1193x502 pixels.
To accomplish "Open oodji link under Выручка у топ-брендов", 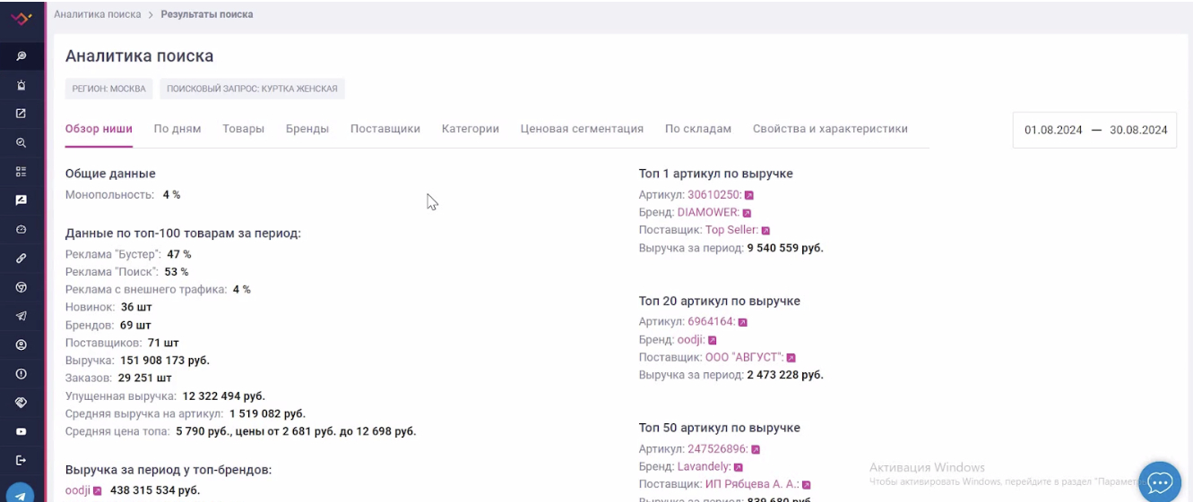I will coord(78,490).
